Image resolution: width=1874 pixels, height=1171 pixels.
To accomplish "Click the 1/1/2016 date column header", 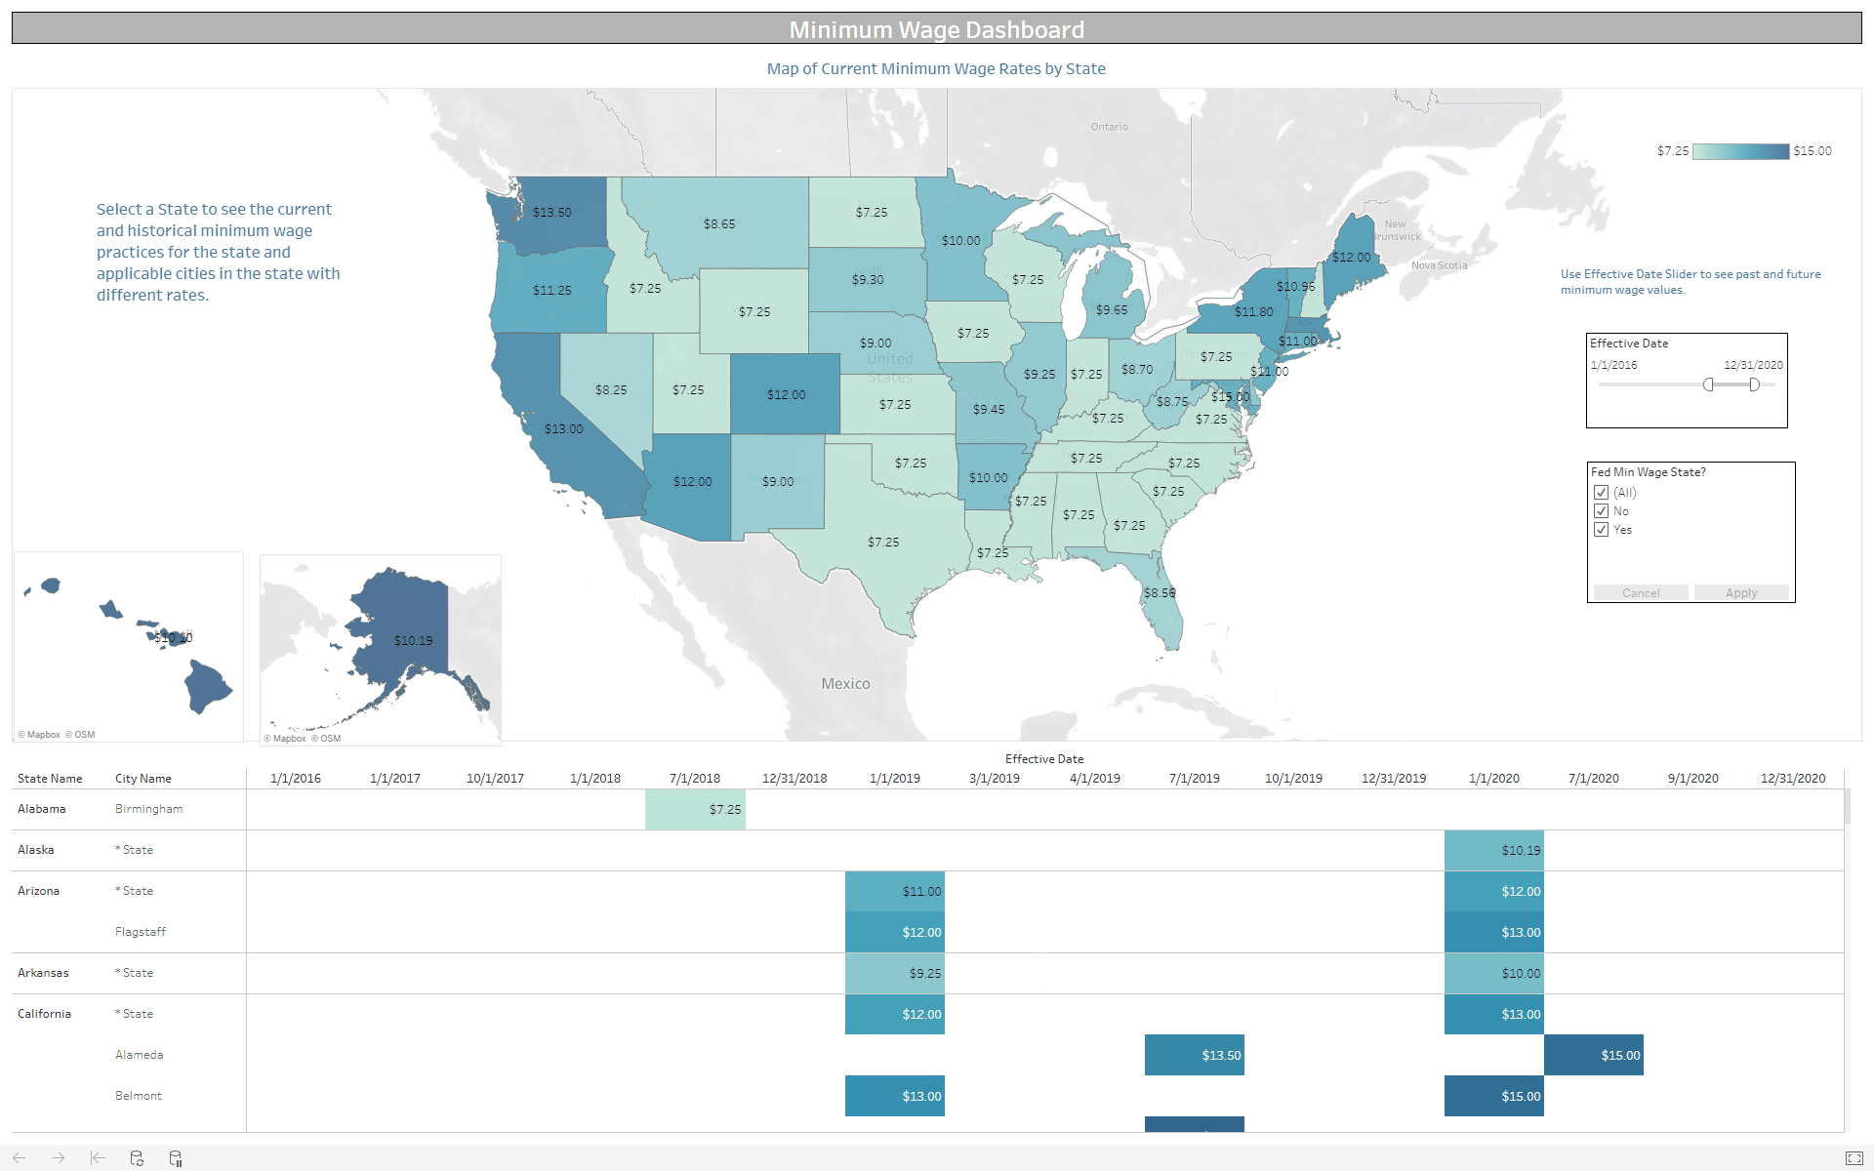I will [x=296, y=779].
